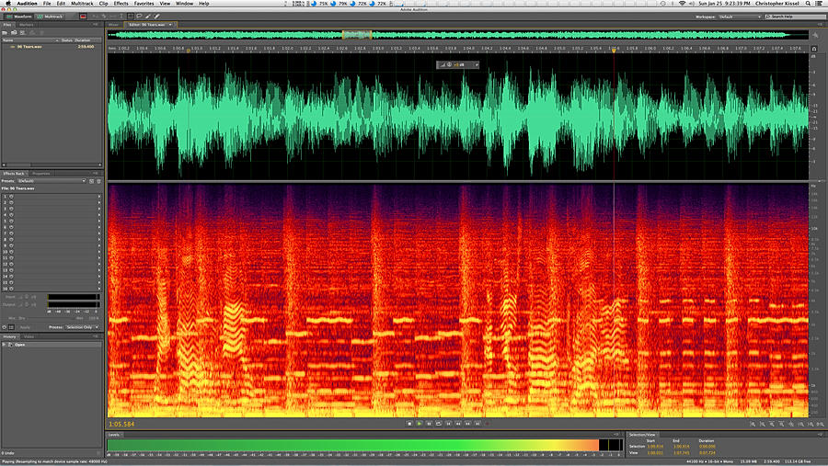Click the red Record button

487,423
